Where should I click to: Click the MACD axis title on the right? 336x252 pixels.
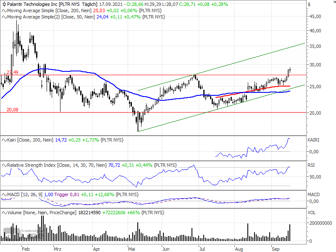click(x=314, y=194)
